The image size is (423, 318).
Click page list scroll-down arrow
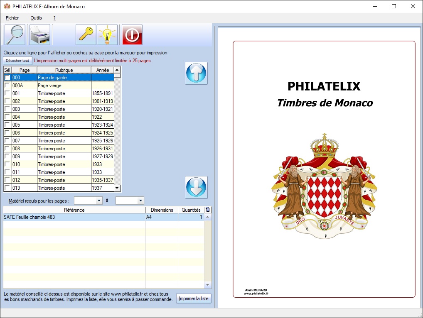pyautogui.click(x=117, y=188)
